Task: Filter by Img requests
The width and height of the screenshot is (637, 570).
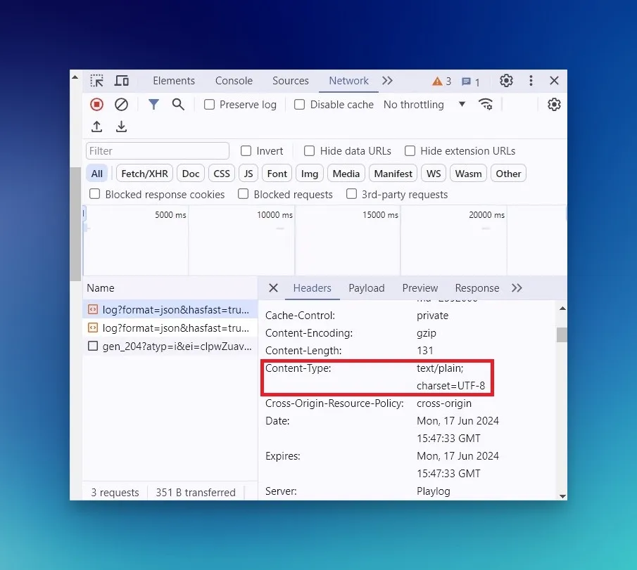Action: pos(310,174)
